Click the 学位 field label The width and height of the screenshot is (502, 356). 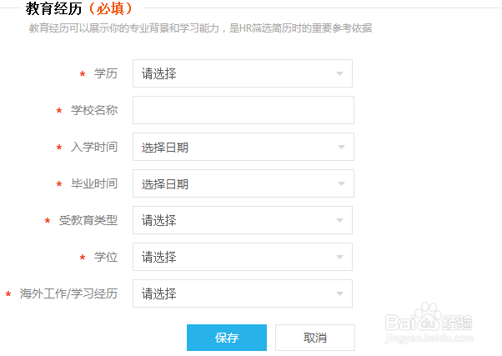(x=106, y=258)
